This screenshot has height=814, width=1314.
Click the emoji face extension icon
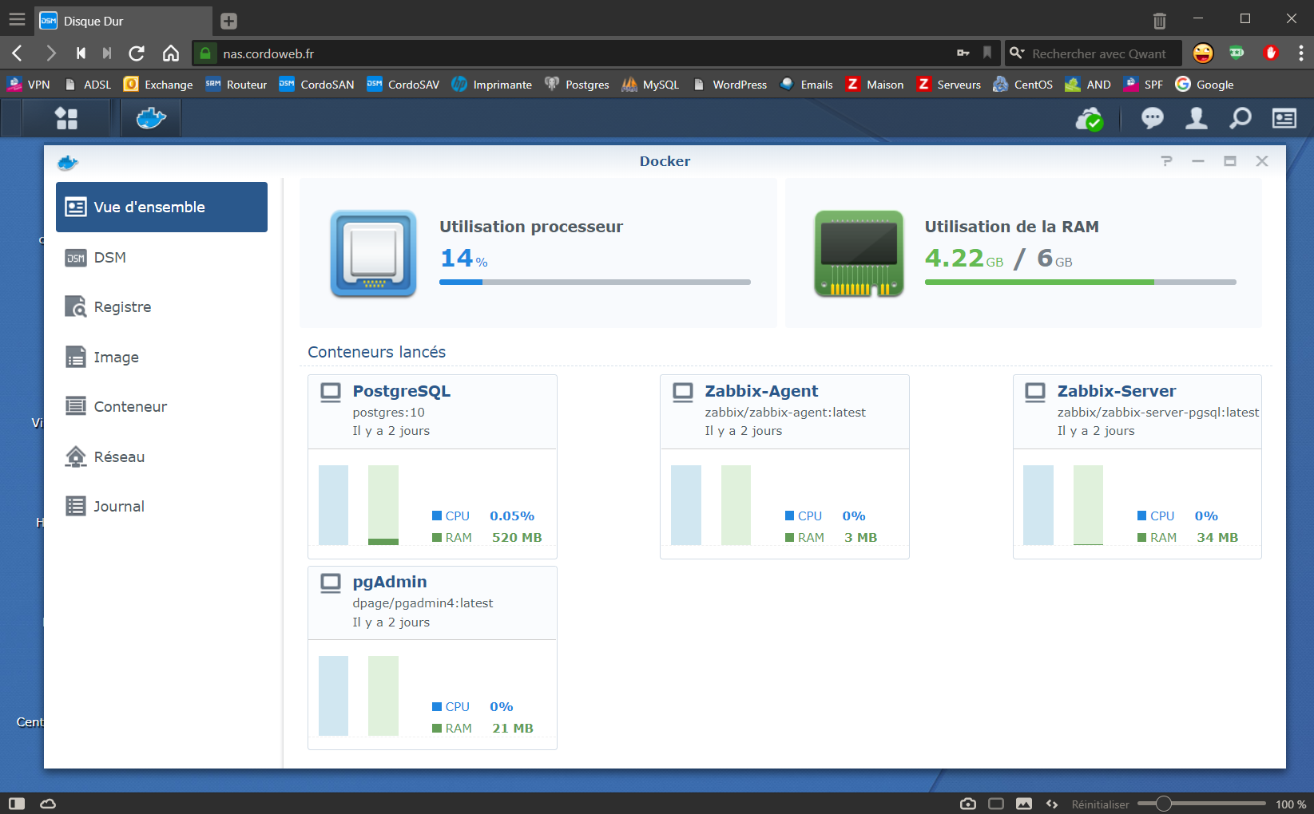(1203, 53)
